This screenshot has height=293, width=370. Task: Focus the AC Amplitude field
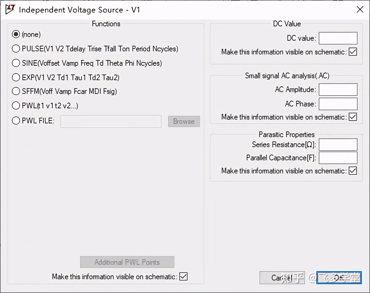click(x=338, y=90)
